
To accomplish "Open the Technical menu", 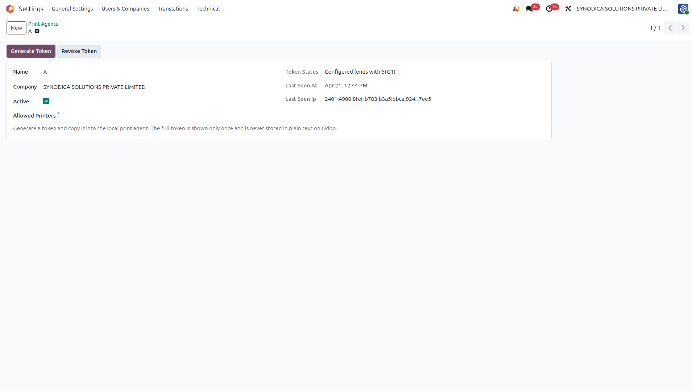I will click(x=208, y=9).
